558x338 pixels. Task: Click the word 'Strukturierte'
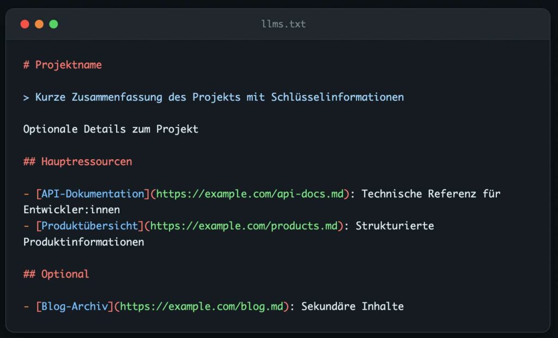click(x=395, y=226)
